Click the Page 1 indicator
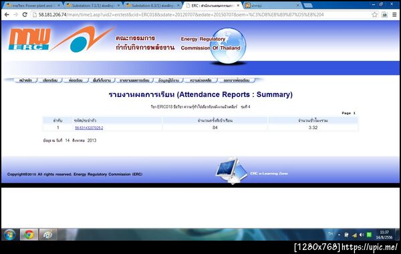The height and width of the screenshot is (254, 401). click(349, 113)
